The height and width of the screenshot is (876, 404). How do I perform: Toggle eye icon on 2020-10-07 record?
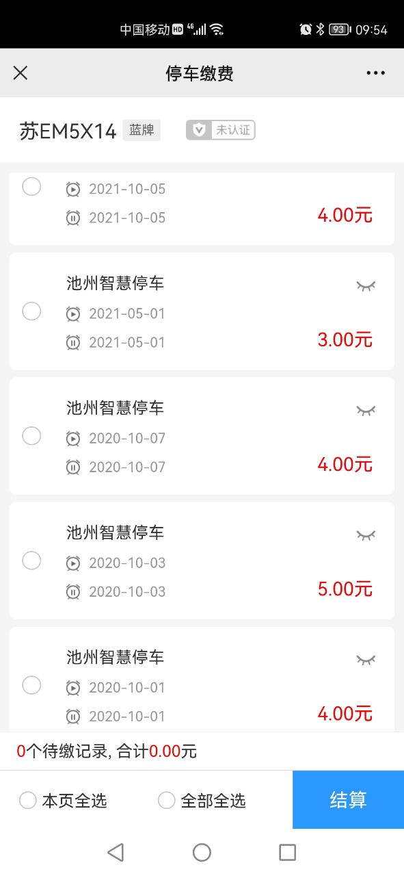click(x=366, y=411)
